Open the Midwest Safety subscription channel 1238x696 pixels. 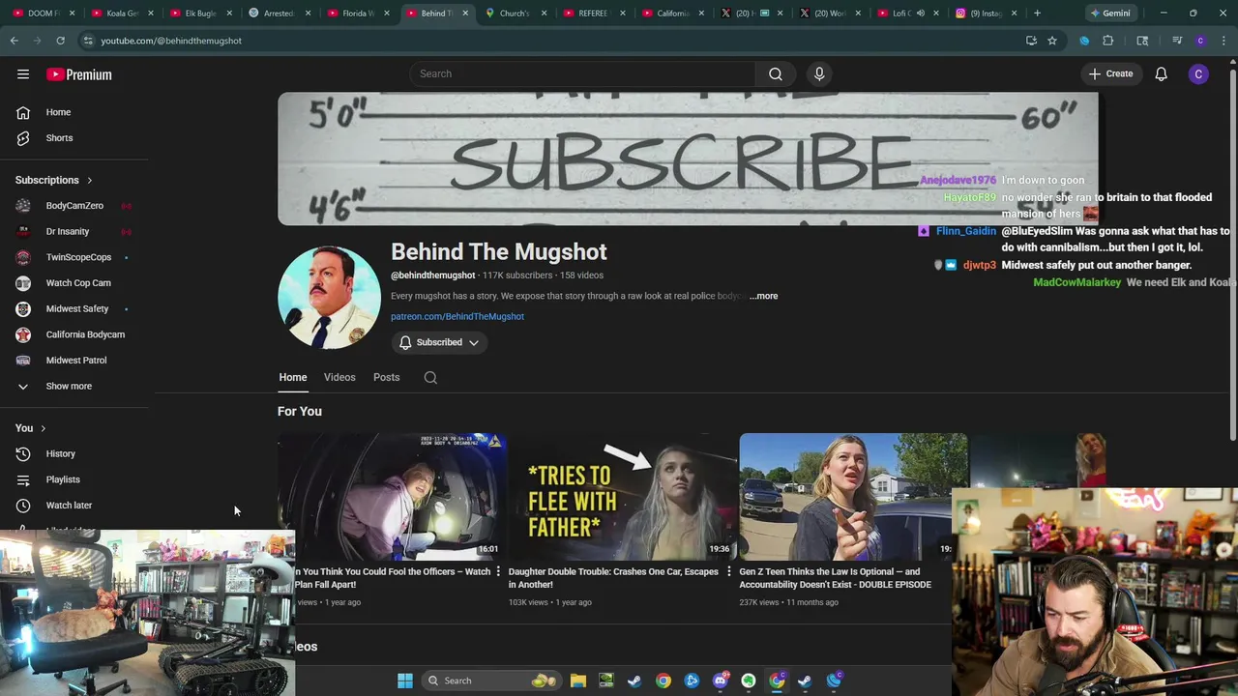[75, 308]
